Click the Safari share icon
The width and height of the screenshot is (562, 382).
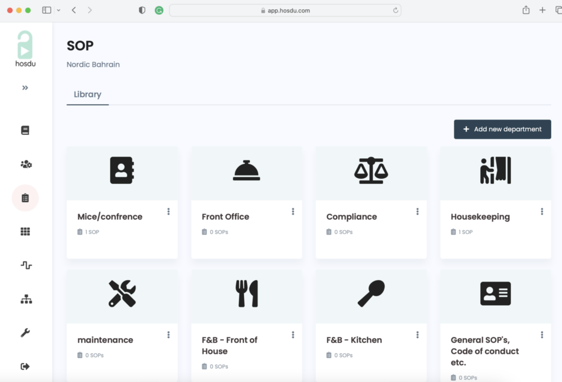point(526,10)
